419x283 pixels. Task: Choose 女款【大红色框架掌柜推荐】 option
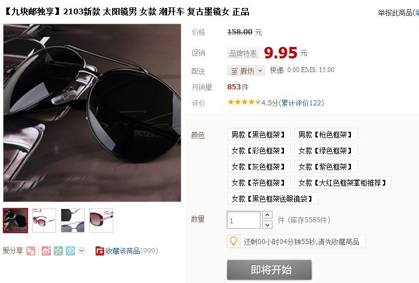(343, 182)
